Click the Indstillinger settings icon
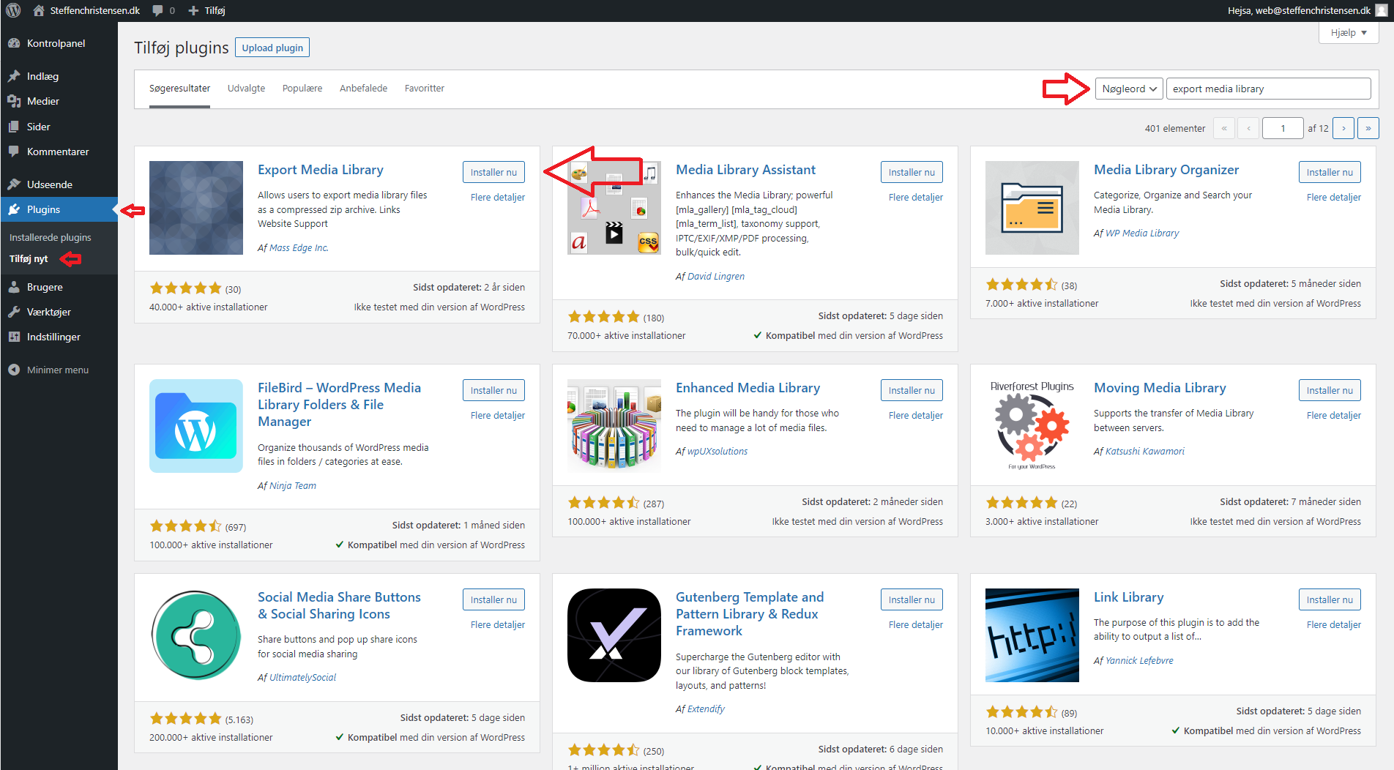This screenshot has width=1394, height=770. (14, 337)
